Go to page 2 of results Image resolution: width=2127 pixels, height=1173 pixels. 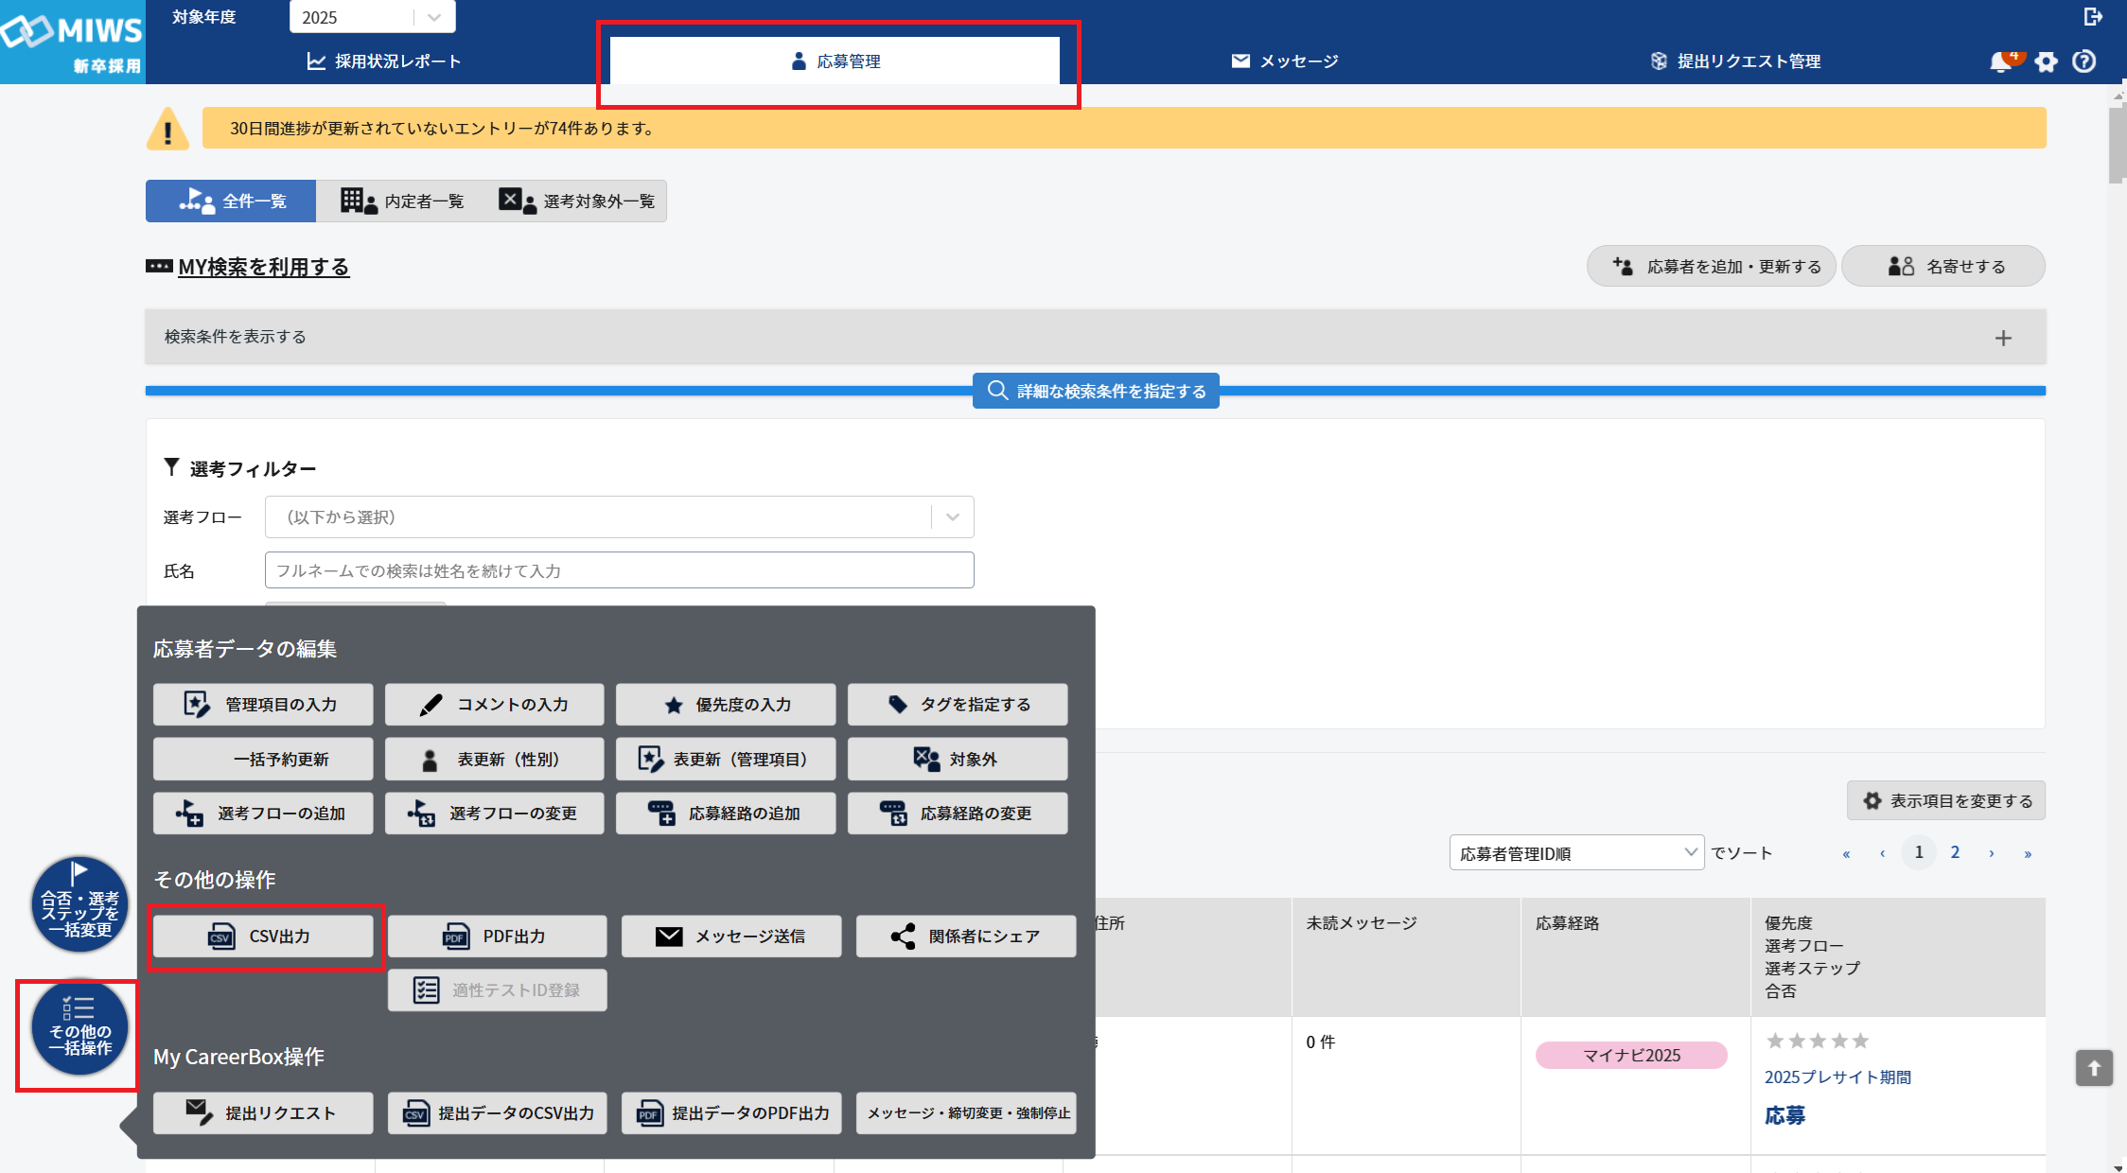tap(1955, 852)
